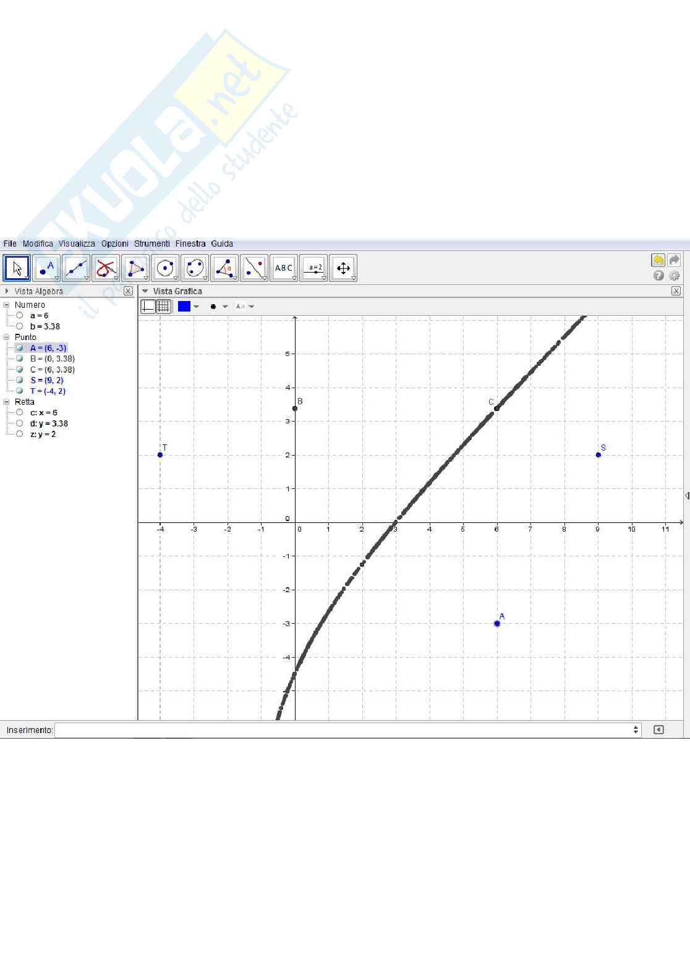This screenshot has width=690, height=976.
Task: Collapse the Vista Grafica panel arrow
Action: (145, 291)
